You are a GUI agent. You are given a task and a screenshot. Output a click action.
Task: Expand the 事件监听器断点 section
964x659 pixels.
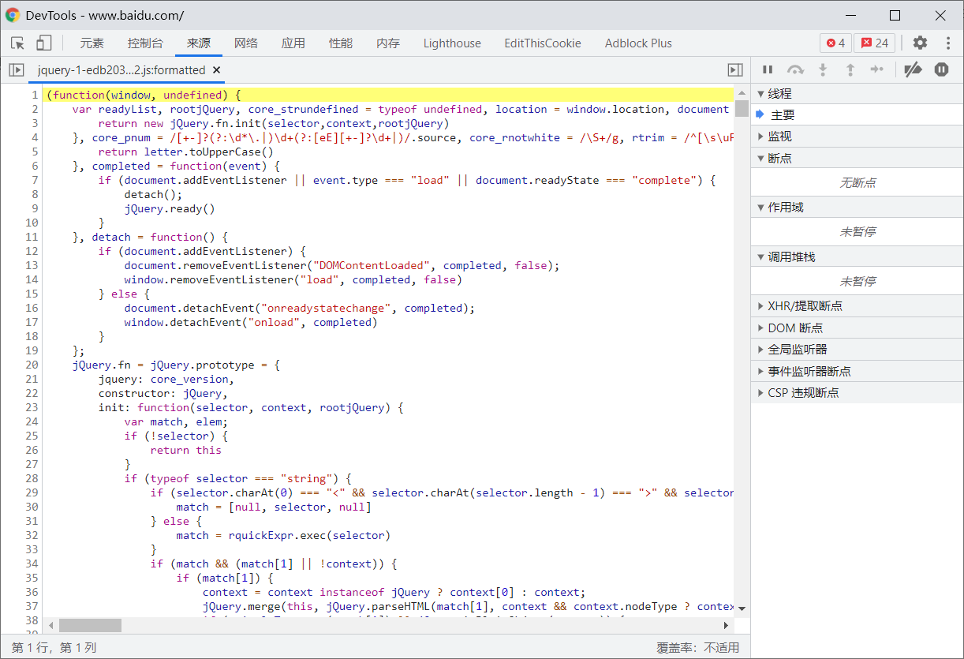click(857, 371)
